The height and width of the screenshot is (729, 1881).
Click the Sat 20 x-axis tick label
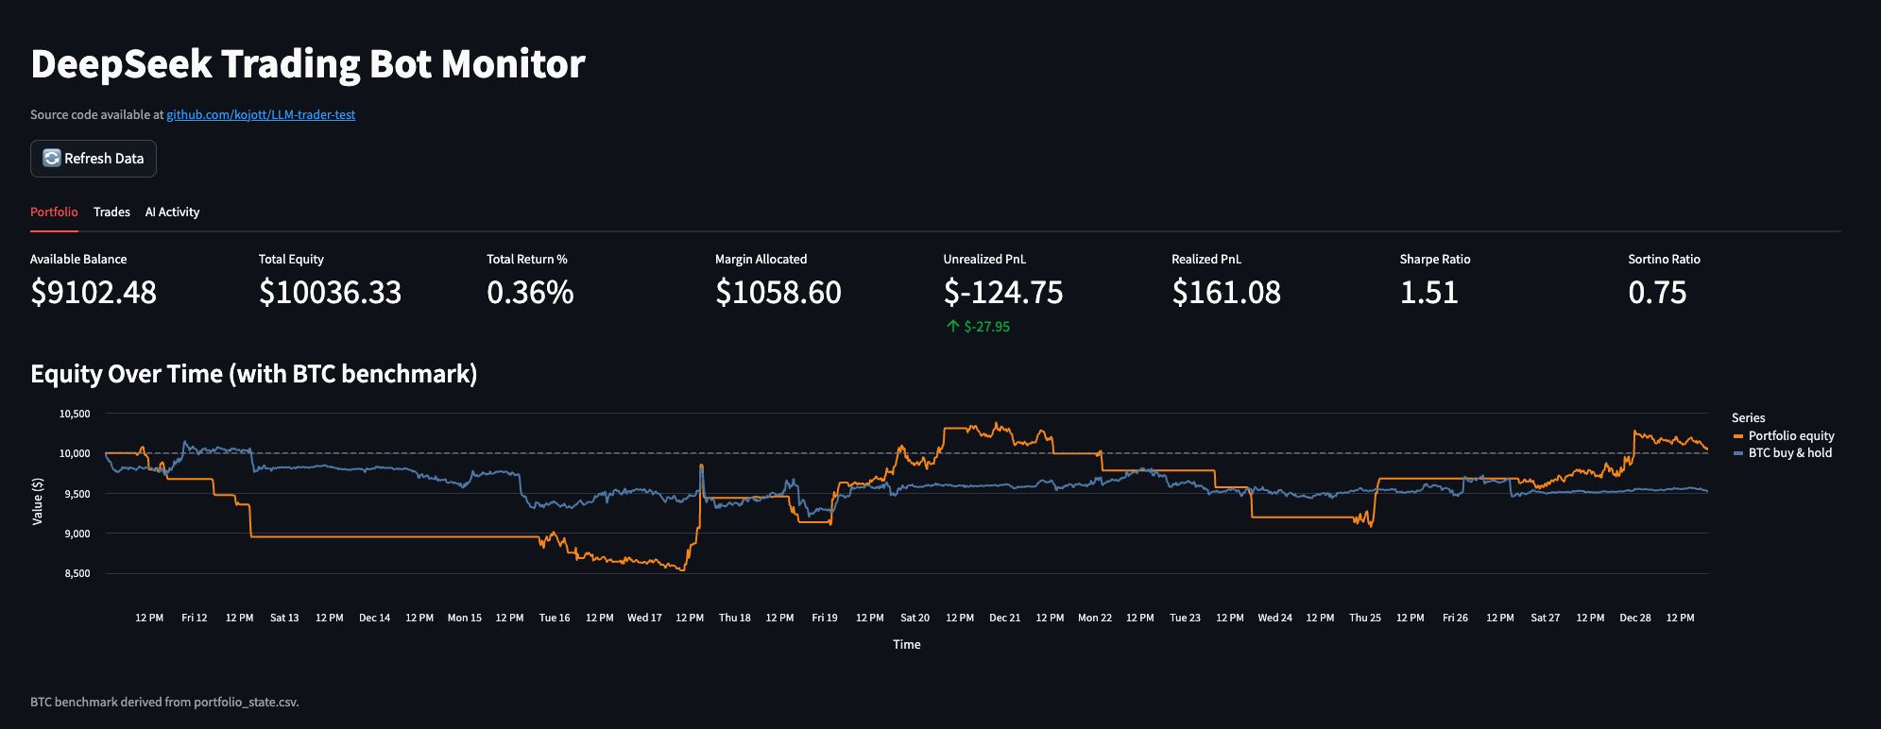(x=915, y=618)
